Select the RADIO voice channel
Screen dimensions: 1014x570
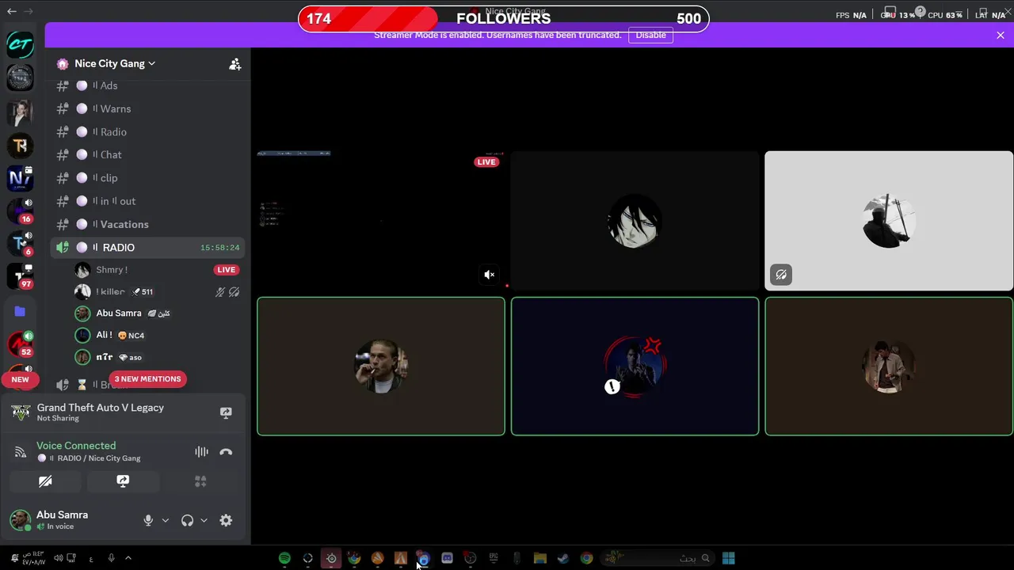[147, 248]
